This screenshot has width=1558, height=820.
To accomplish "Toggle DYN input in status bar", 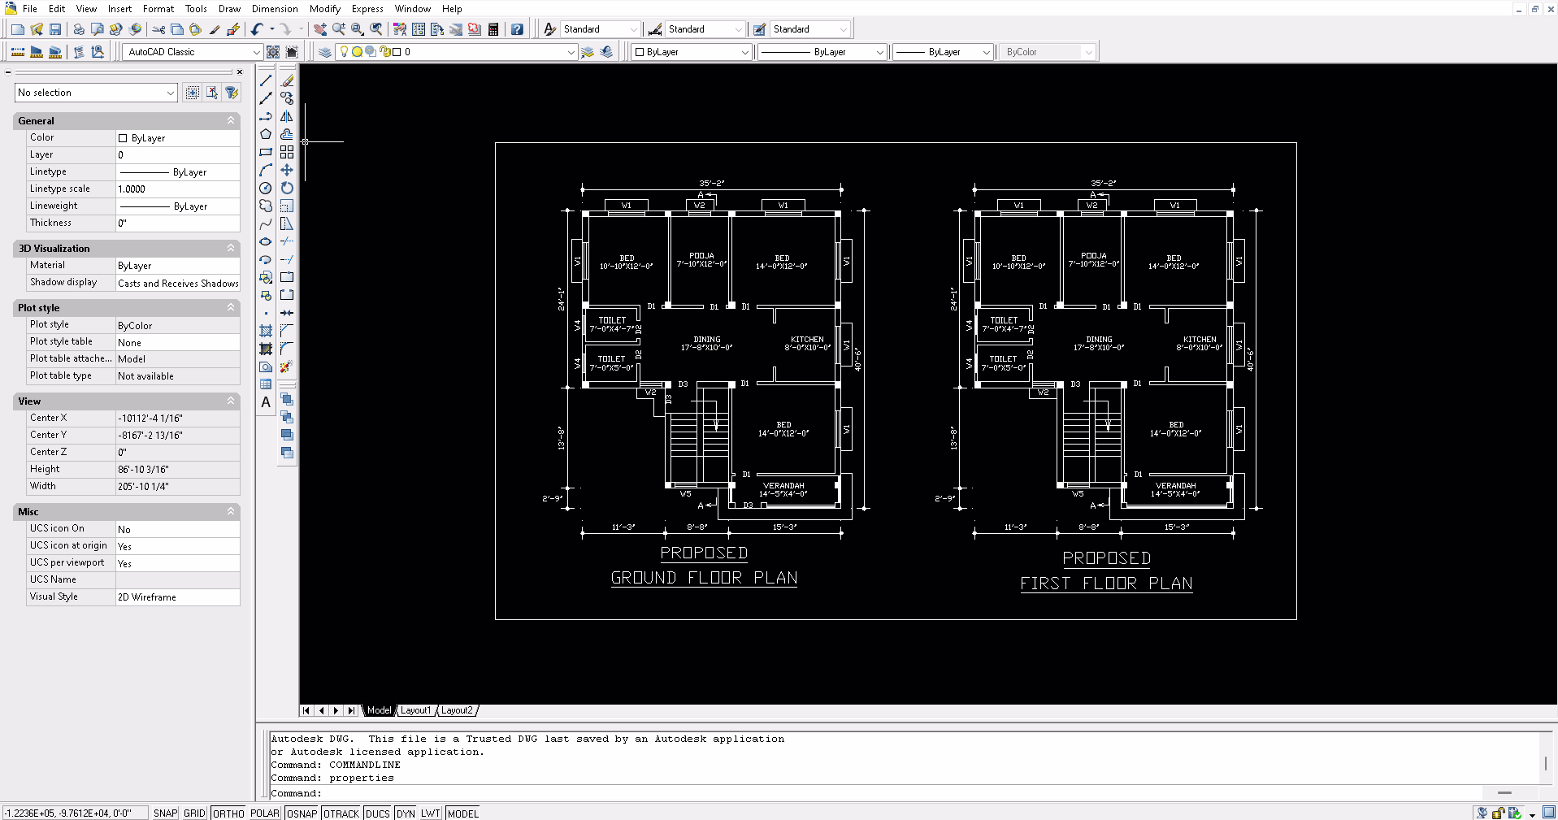I will (406, 813).
